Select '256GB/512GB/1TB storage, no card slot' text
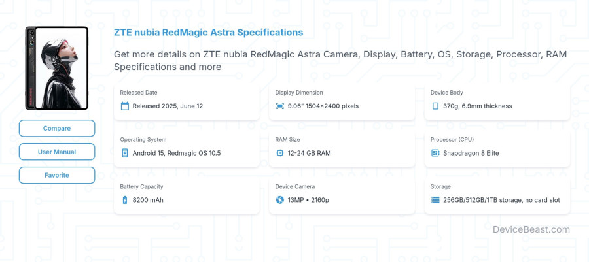This screenshot has width=589, height=262. [x=501, y=200]
